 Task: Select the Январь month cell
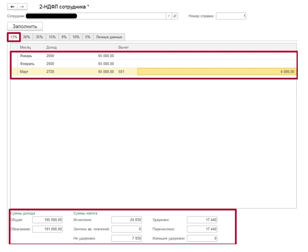(31, 56)
